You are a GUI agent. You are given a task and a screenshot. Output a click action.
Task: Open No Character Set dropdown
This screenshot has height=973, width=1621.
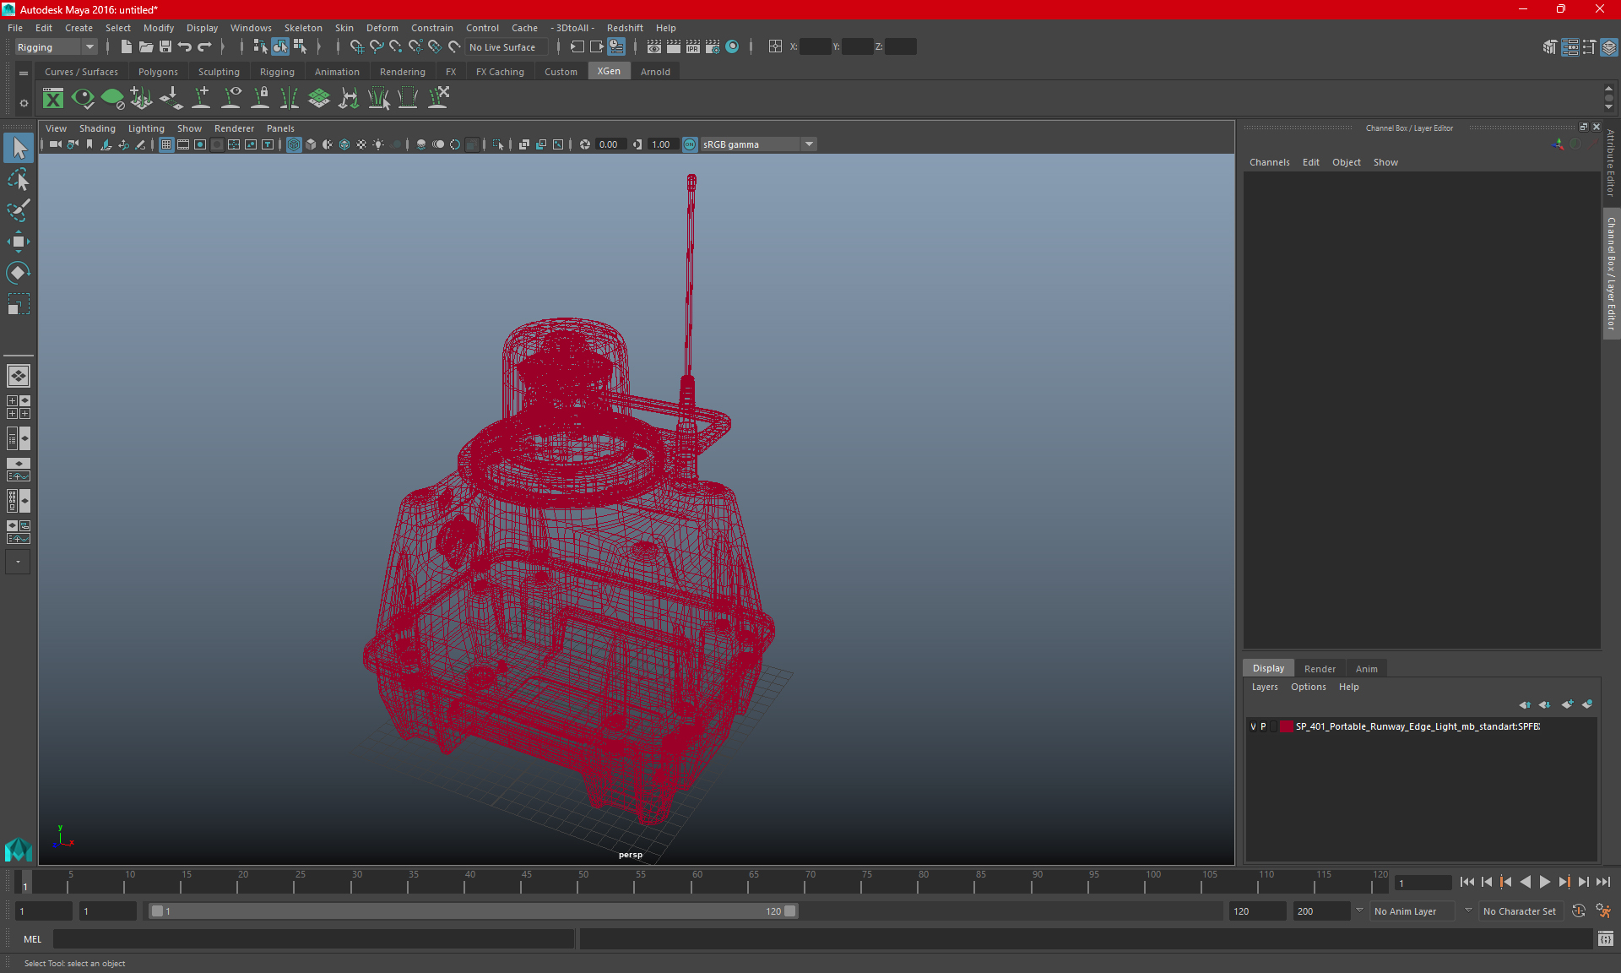(1521, 911)
